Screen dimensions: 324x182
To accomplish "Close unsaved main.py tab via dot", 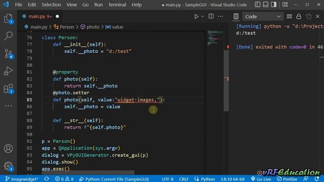I will pyautogui.click(x=57, y=16).
